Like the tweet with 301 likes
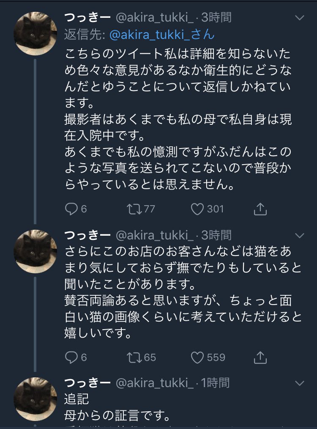Viewport: 317px width, 429px height. coord(198,209)
